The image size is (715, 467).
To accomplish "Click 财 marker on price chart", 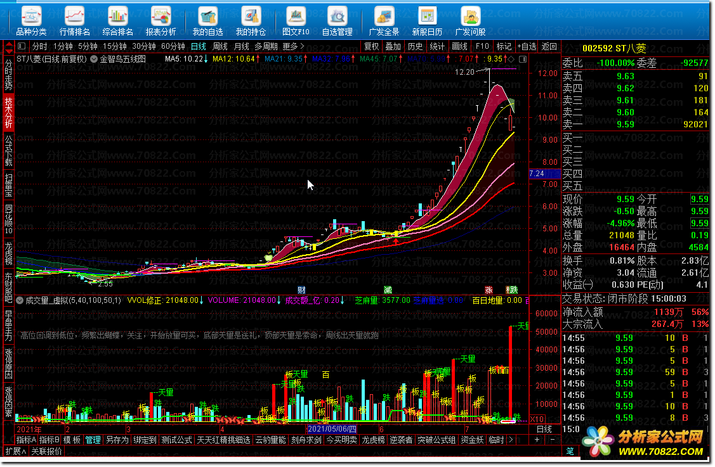I will (301, 290).
